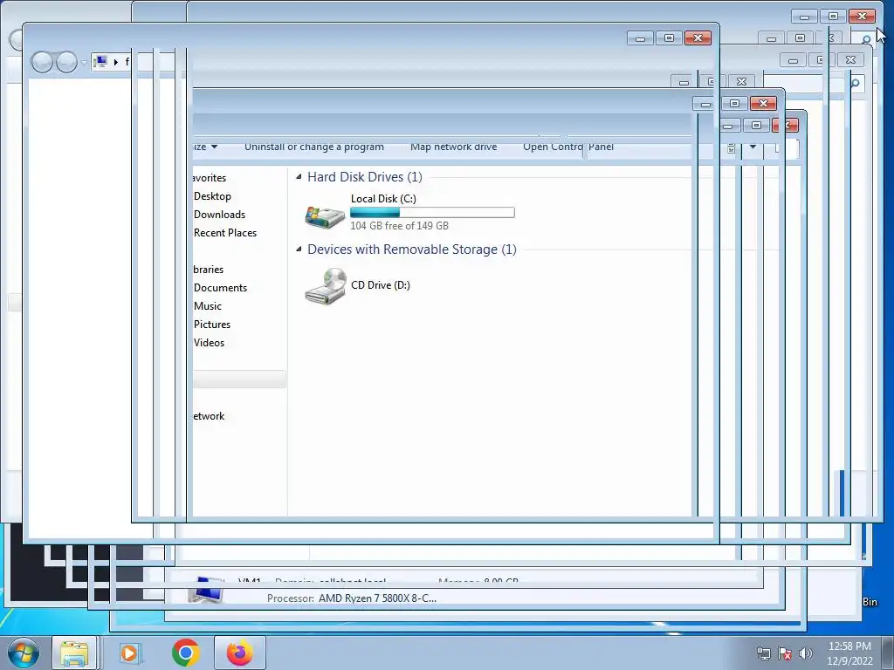Open the Organize dropdown arrow
Image resolution: width=894 pixels, height=670 pixels.
215,147
